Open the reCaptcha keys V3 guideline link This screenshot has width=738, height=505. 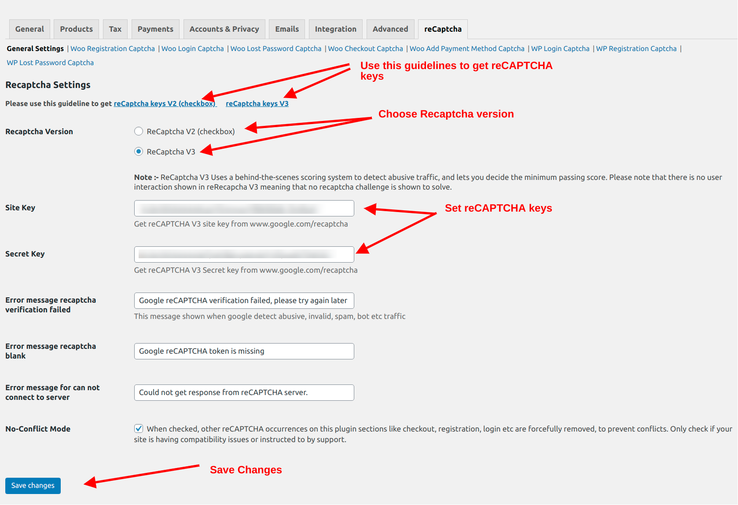257,103
